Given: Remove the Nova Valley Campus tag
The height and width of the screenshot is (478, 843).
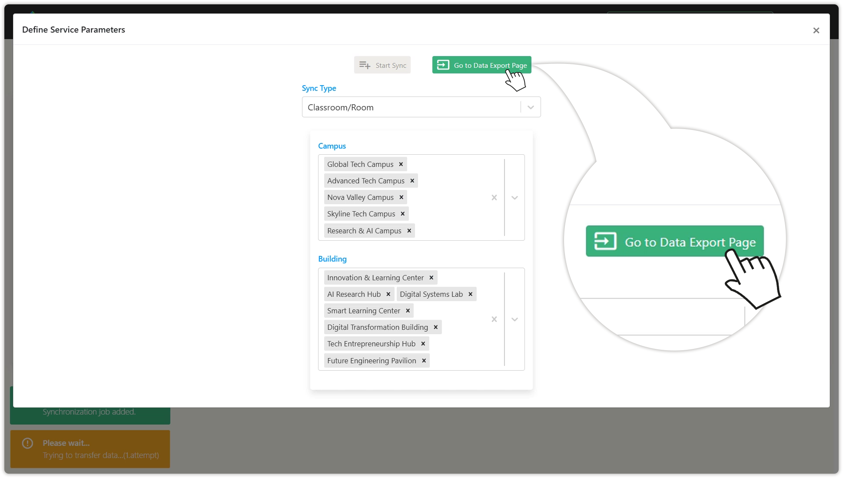Looking at the screenshot, I should pyautogui.click(x=401, y=197).
